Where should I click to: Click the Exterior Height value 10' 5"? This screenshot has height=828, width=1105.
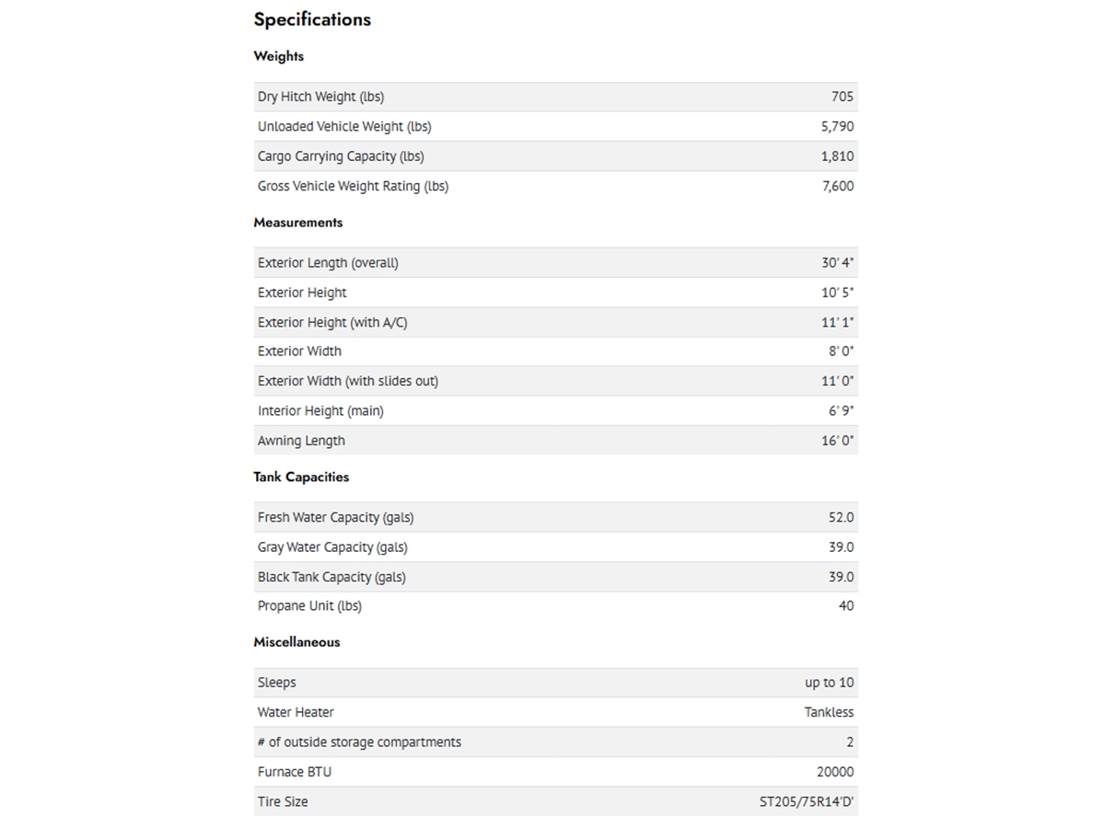[838, 293]
